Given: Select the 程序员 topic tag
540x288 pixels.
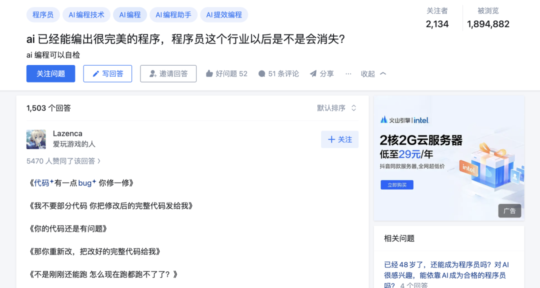Looking at the screenshot, I should [43, 15].
